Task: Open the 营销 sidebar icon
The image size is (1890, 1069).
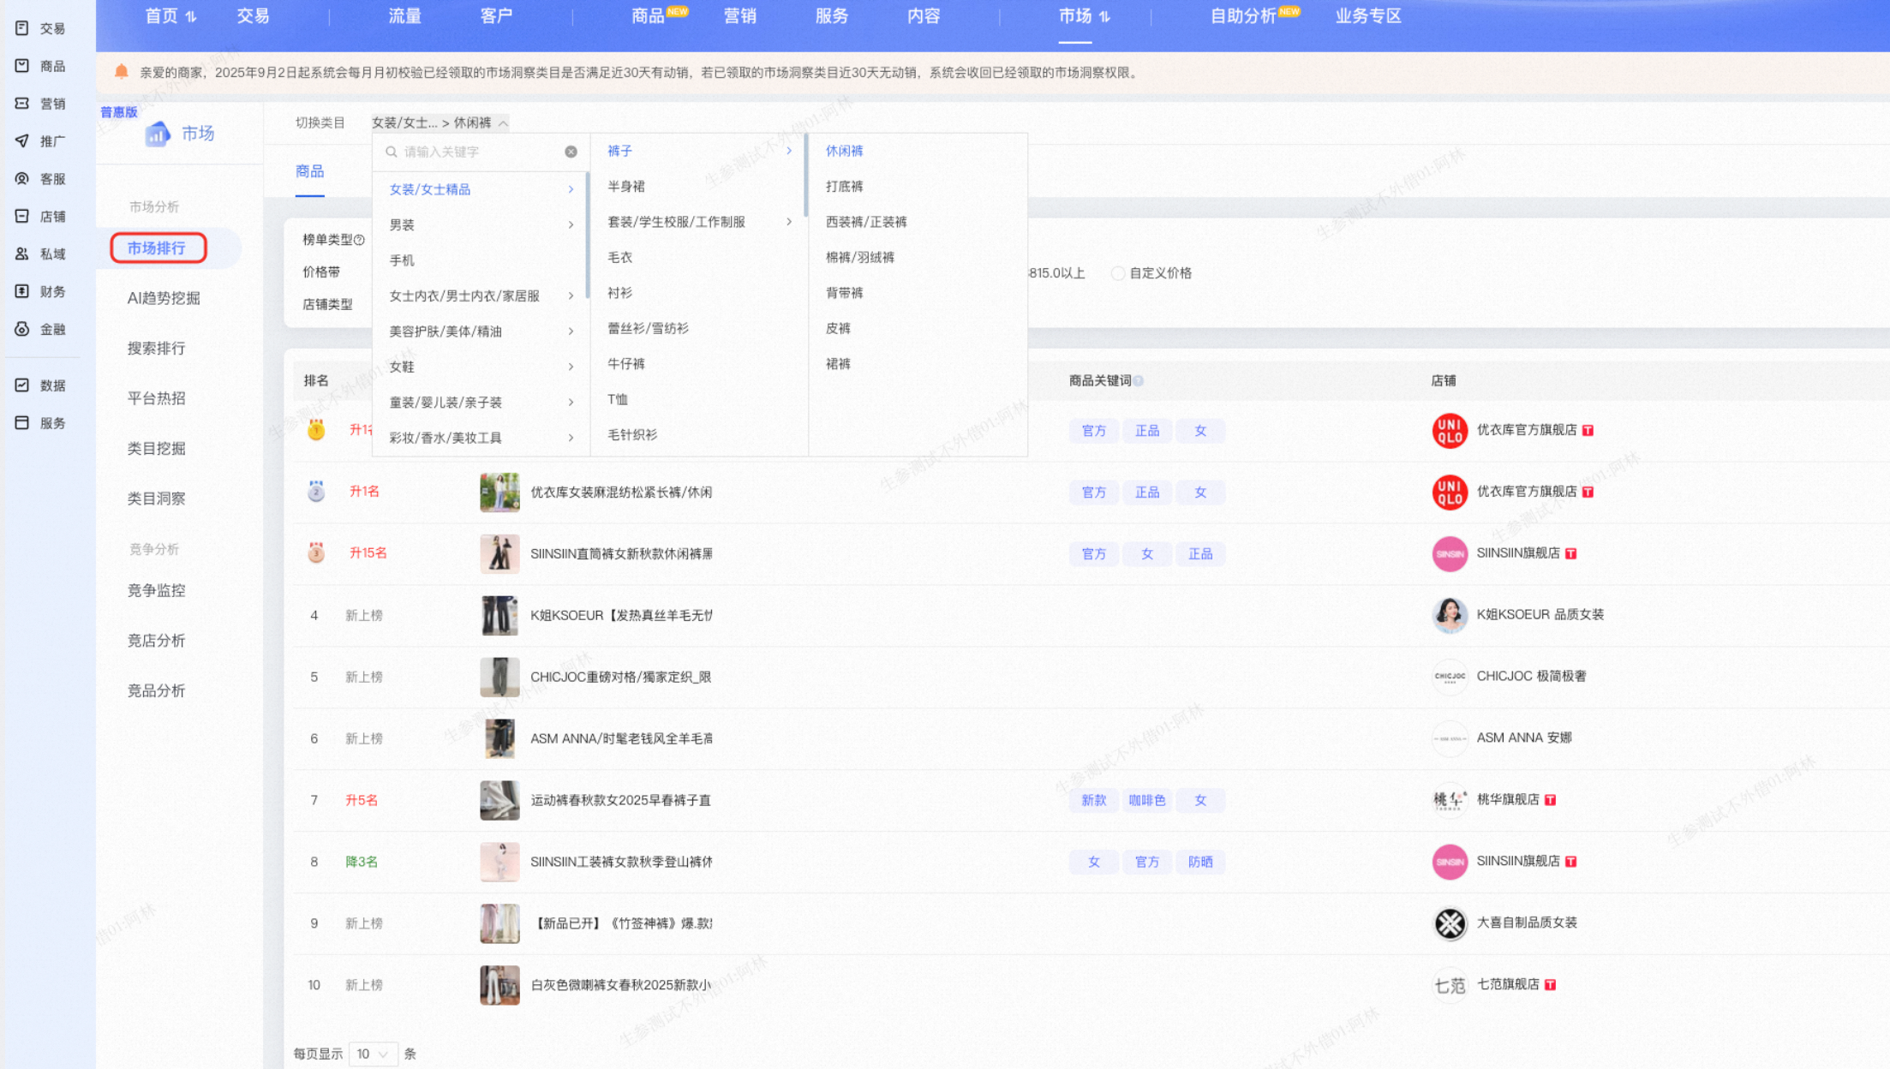Action: pos(22,104)
